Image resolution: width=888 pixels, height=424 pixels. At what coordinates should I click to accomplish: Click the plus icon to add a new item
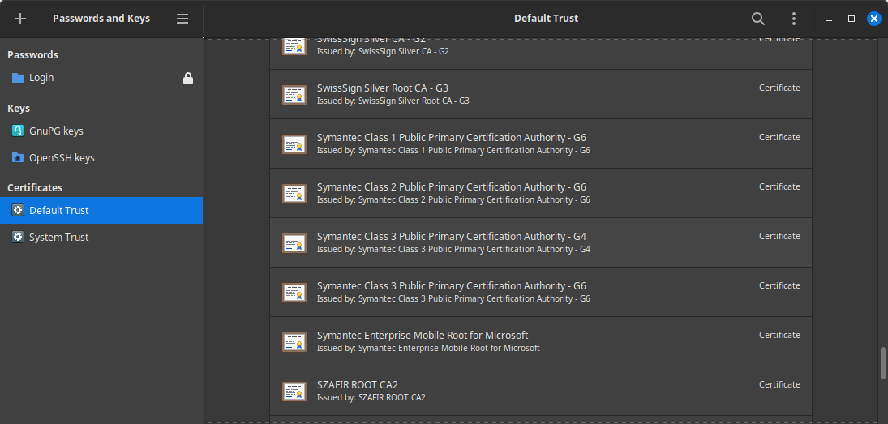coord(20,19)
